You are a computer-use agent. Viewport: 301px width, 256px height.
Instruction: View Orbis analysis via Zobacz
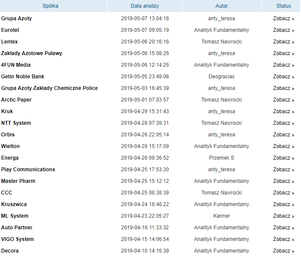point(283,135)
